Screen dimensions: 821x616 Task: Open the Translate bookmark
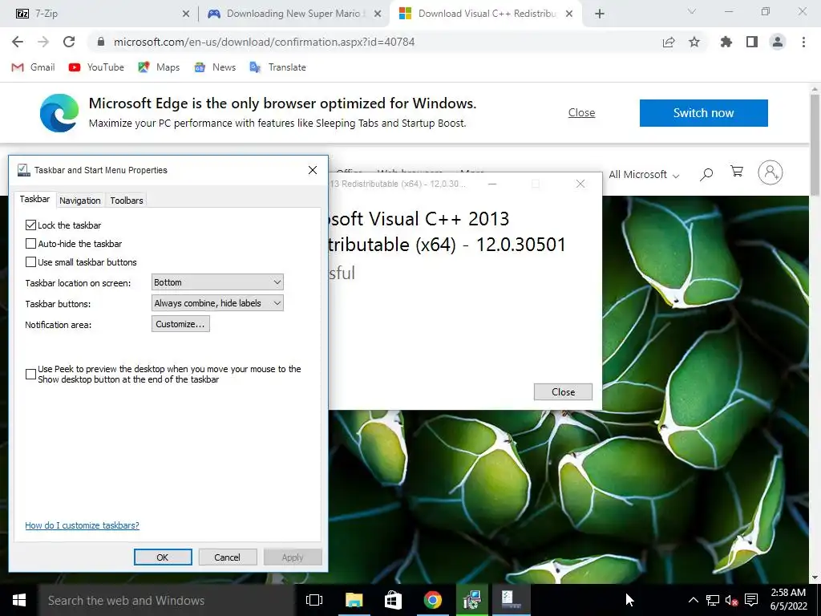click(x=277, y=67)
